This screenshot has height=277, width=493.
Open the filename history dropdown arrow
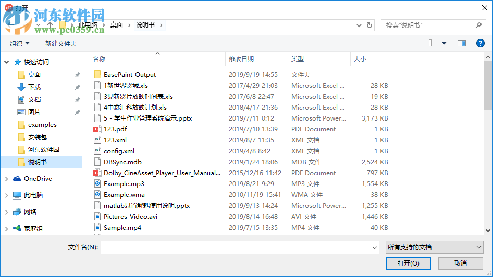375,248
